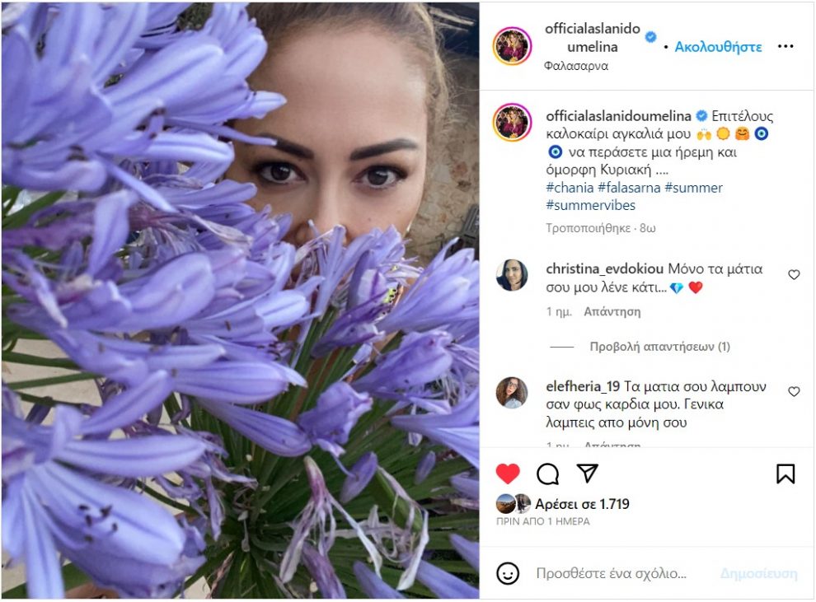The width and height of the screenshot is (816, 602).
Task: Expand replies with Προβολή απαντήσεων (1)
Action: [659, 346]
